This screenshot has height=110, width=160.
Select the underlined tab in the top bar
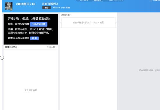point(97,0)
